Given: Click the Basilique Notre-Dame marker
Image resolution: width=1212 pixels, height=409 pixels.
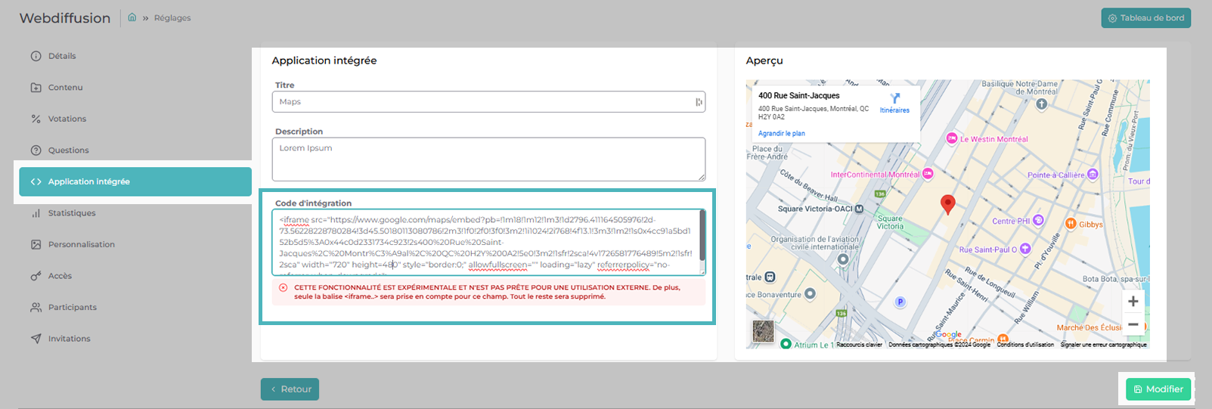Looking at the screenshot, I should click(1042, 104).
